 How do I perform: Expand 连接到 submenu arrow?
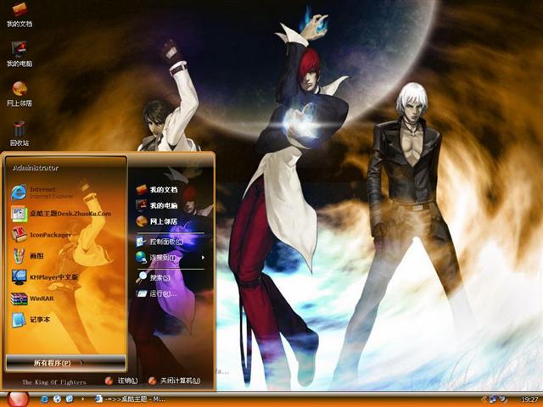tap(203, 258)
